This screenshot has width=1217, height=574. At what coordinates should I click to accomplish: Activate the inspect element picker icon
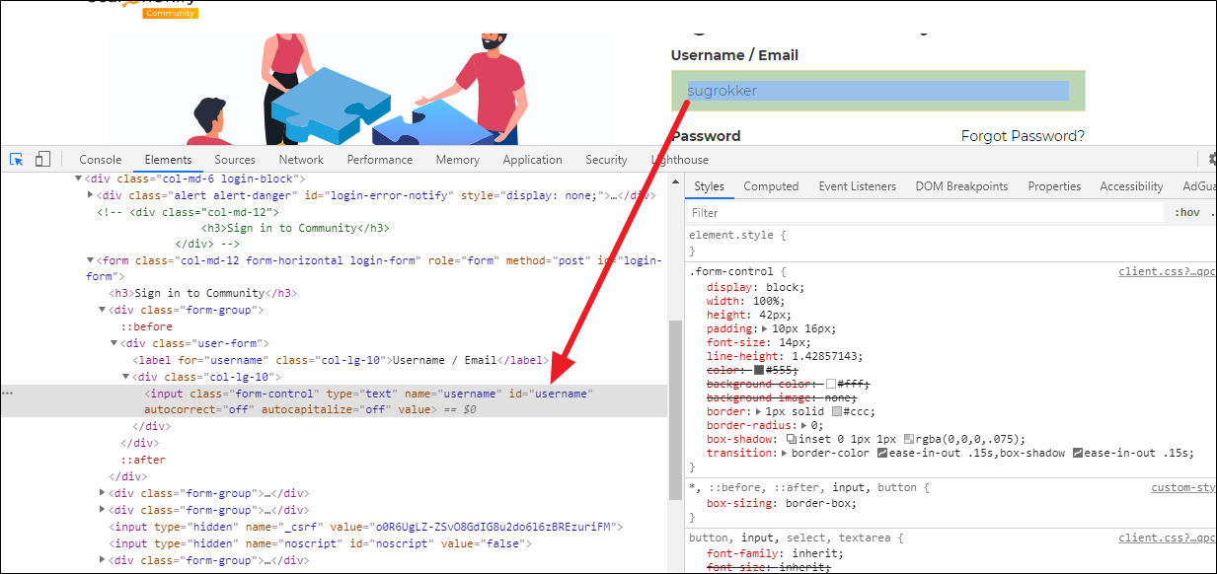click(17, 160)
